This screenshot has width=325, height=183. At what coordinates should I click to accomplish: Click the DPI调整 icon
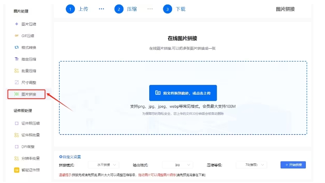(x=17, y=146)
